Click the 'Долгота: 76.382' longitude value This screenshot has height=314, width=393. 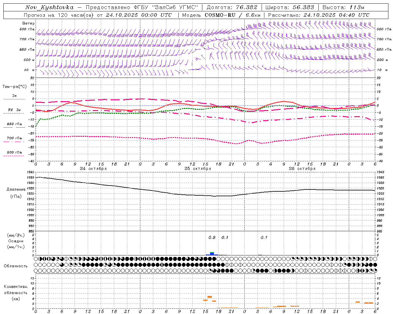tap(232, 7)
